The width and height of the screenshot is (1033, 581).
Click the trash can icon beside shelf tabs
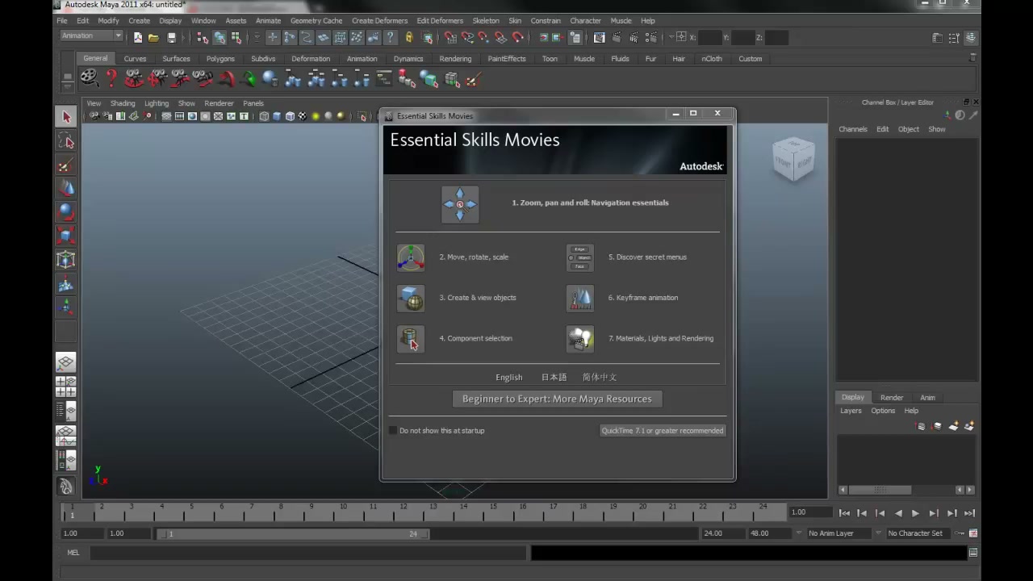pos(973,58)
